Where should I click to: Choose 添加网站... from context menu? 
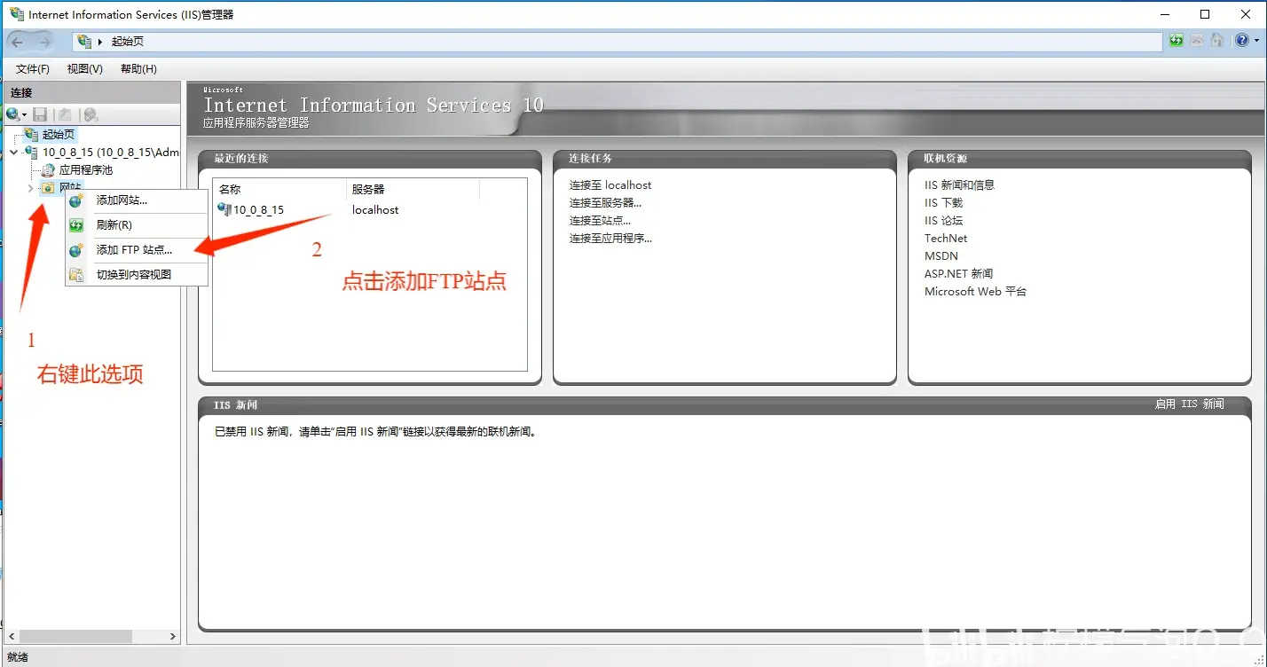click(x=137, y=200)
